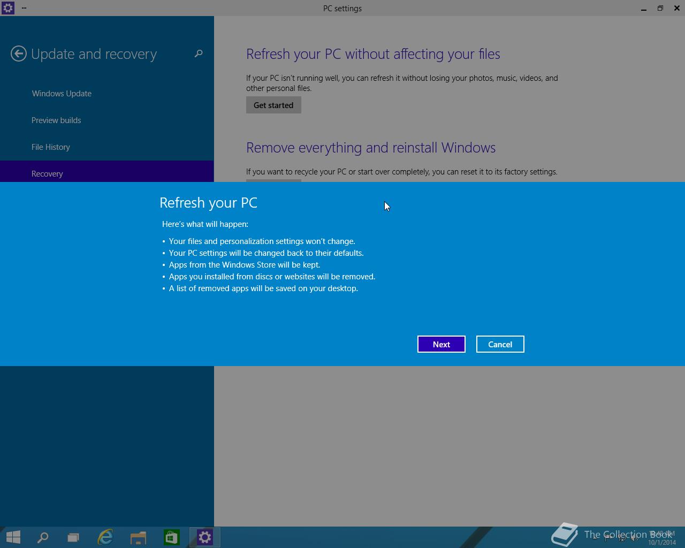This screenshot has width=685, height=548.
Task: Open File Explorer from the taskbar
Action: (x=138, y=537)
